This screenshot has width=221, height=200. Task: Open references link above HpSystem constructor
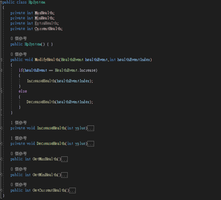(18, 39)
